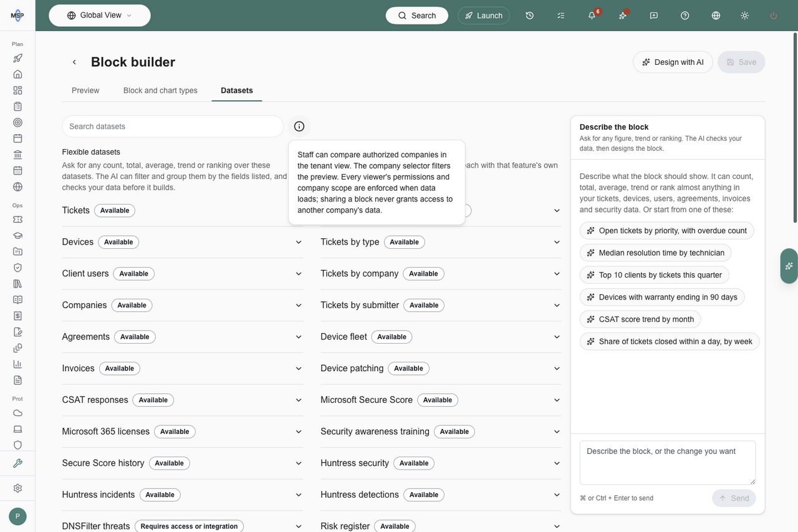Expand the Security awareness training dataset
The height and width of the screenshot is (532, 798).
(x=441, y=432)
